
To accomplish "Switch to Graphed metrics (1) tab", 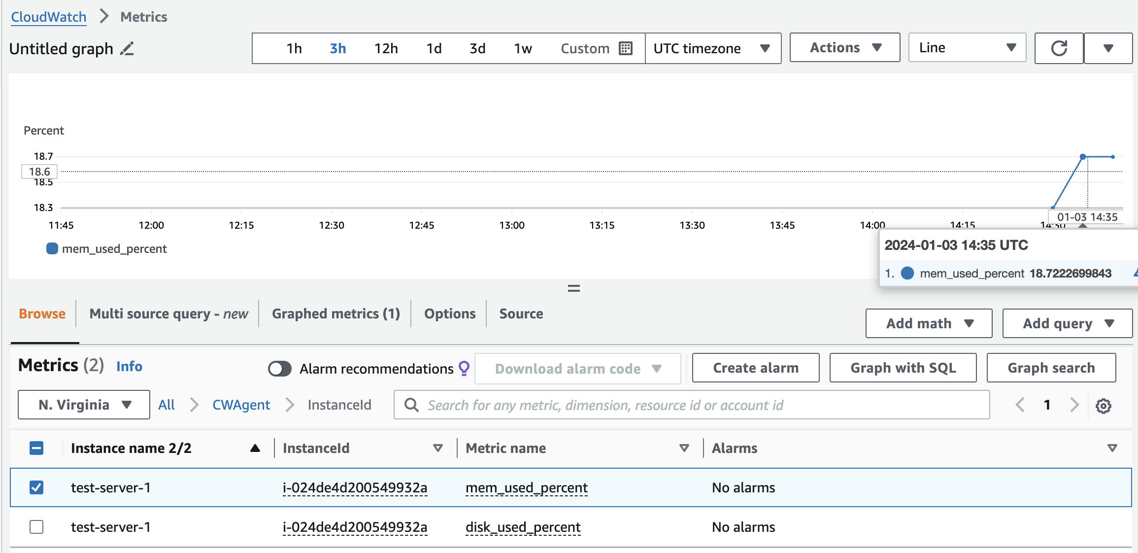I will point(335,313).
